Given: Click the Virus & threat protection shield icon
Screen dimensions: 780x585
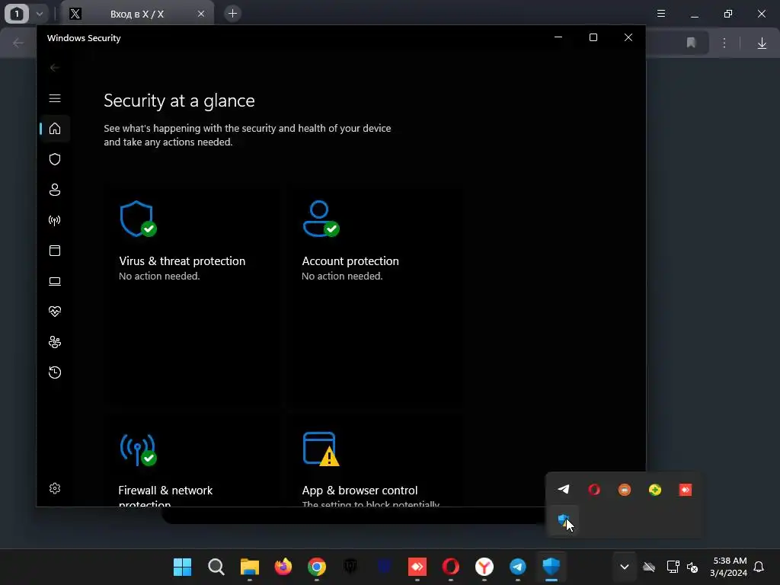Looking at the screenshot, I should coord(138,219).
